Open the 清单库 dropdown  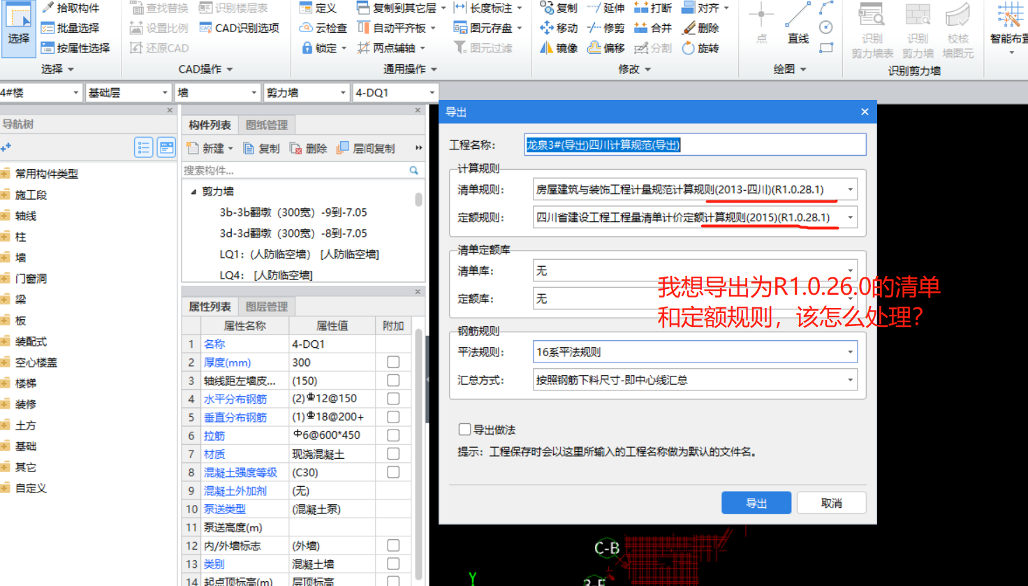click(x=850, y=270)
